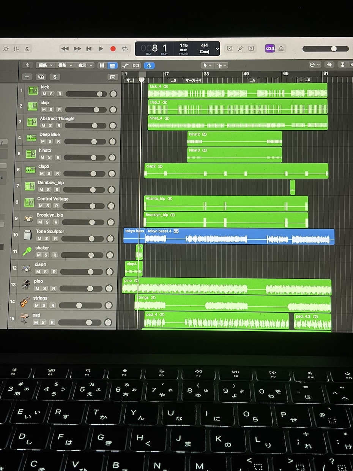Open the track header options icon above pan knobs
Viewport: 353px width, 471px height.
click(113, 77)
